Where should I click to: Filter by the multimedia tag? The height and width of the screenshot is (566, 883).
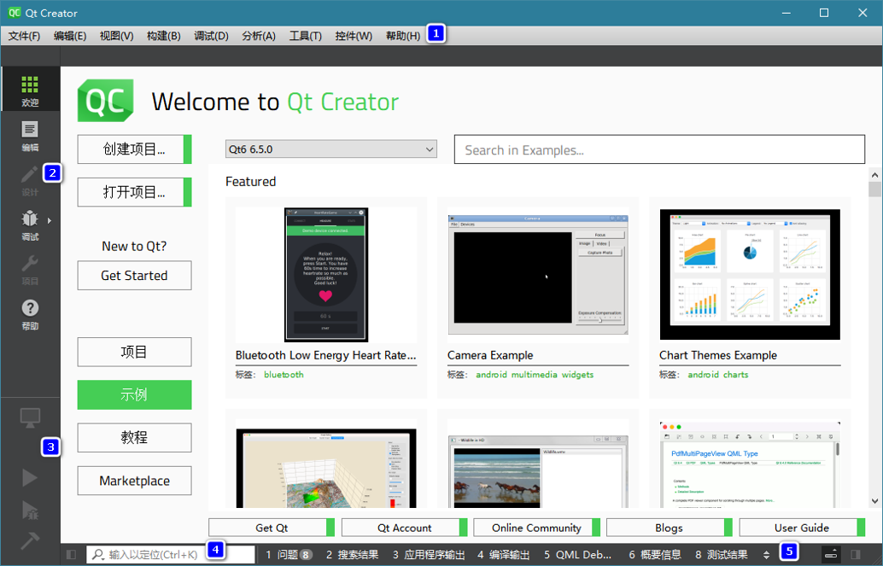[x=535, y=375]
